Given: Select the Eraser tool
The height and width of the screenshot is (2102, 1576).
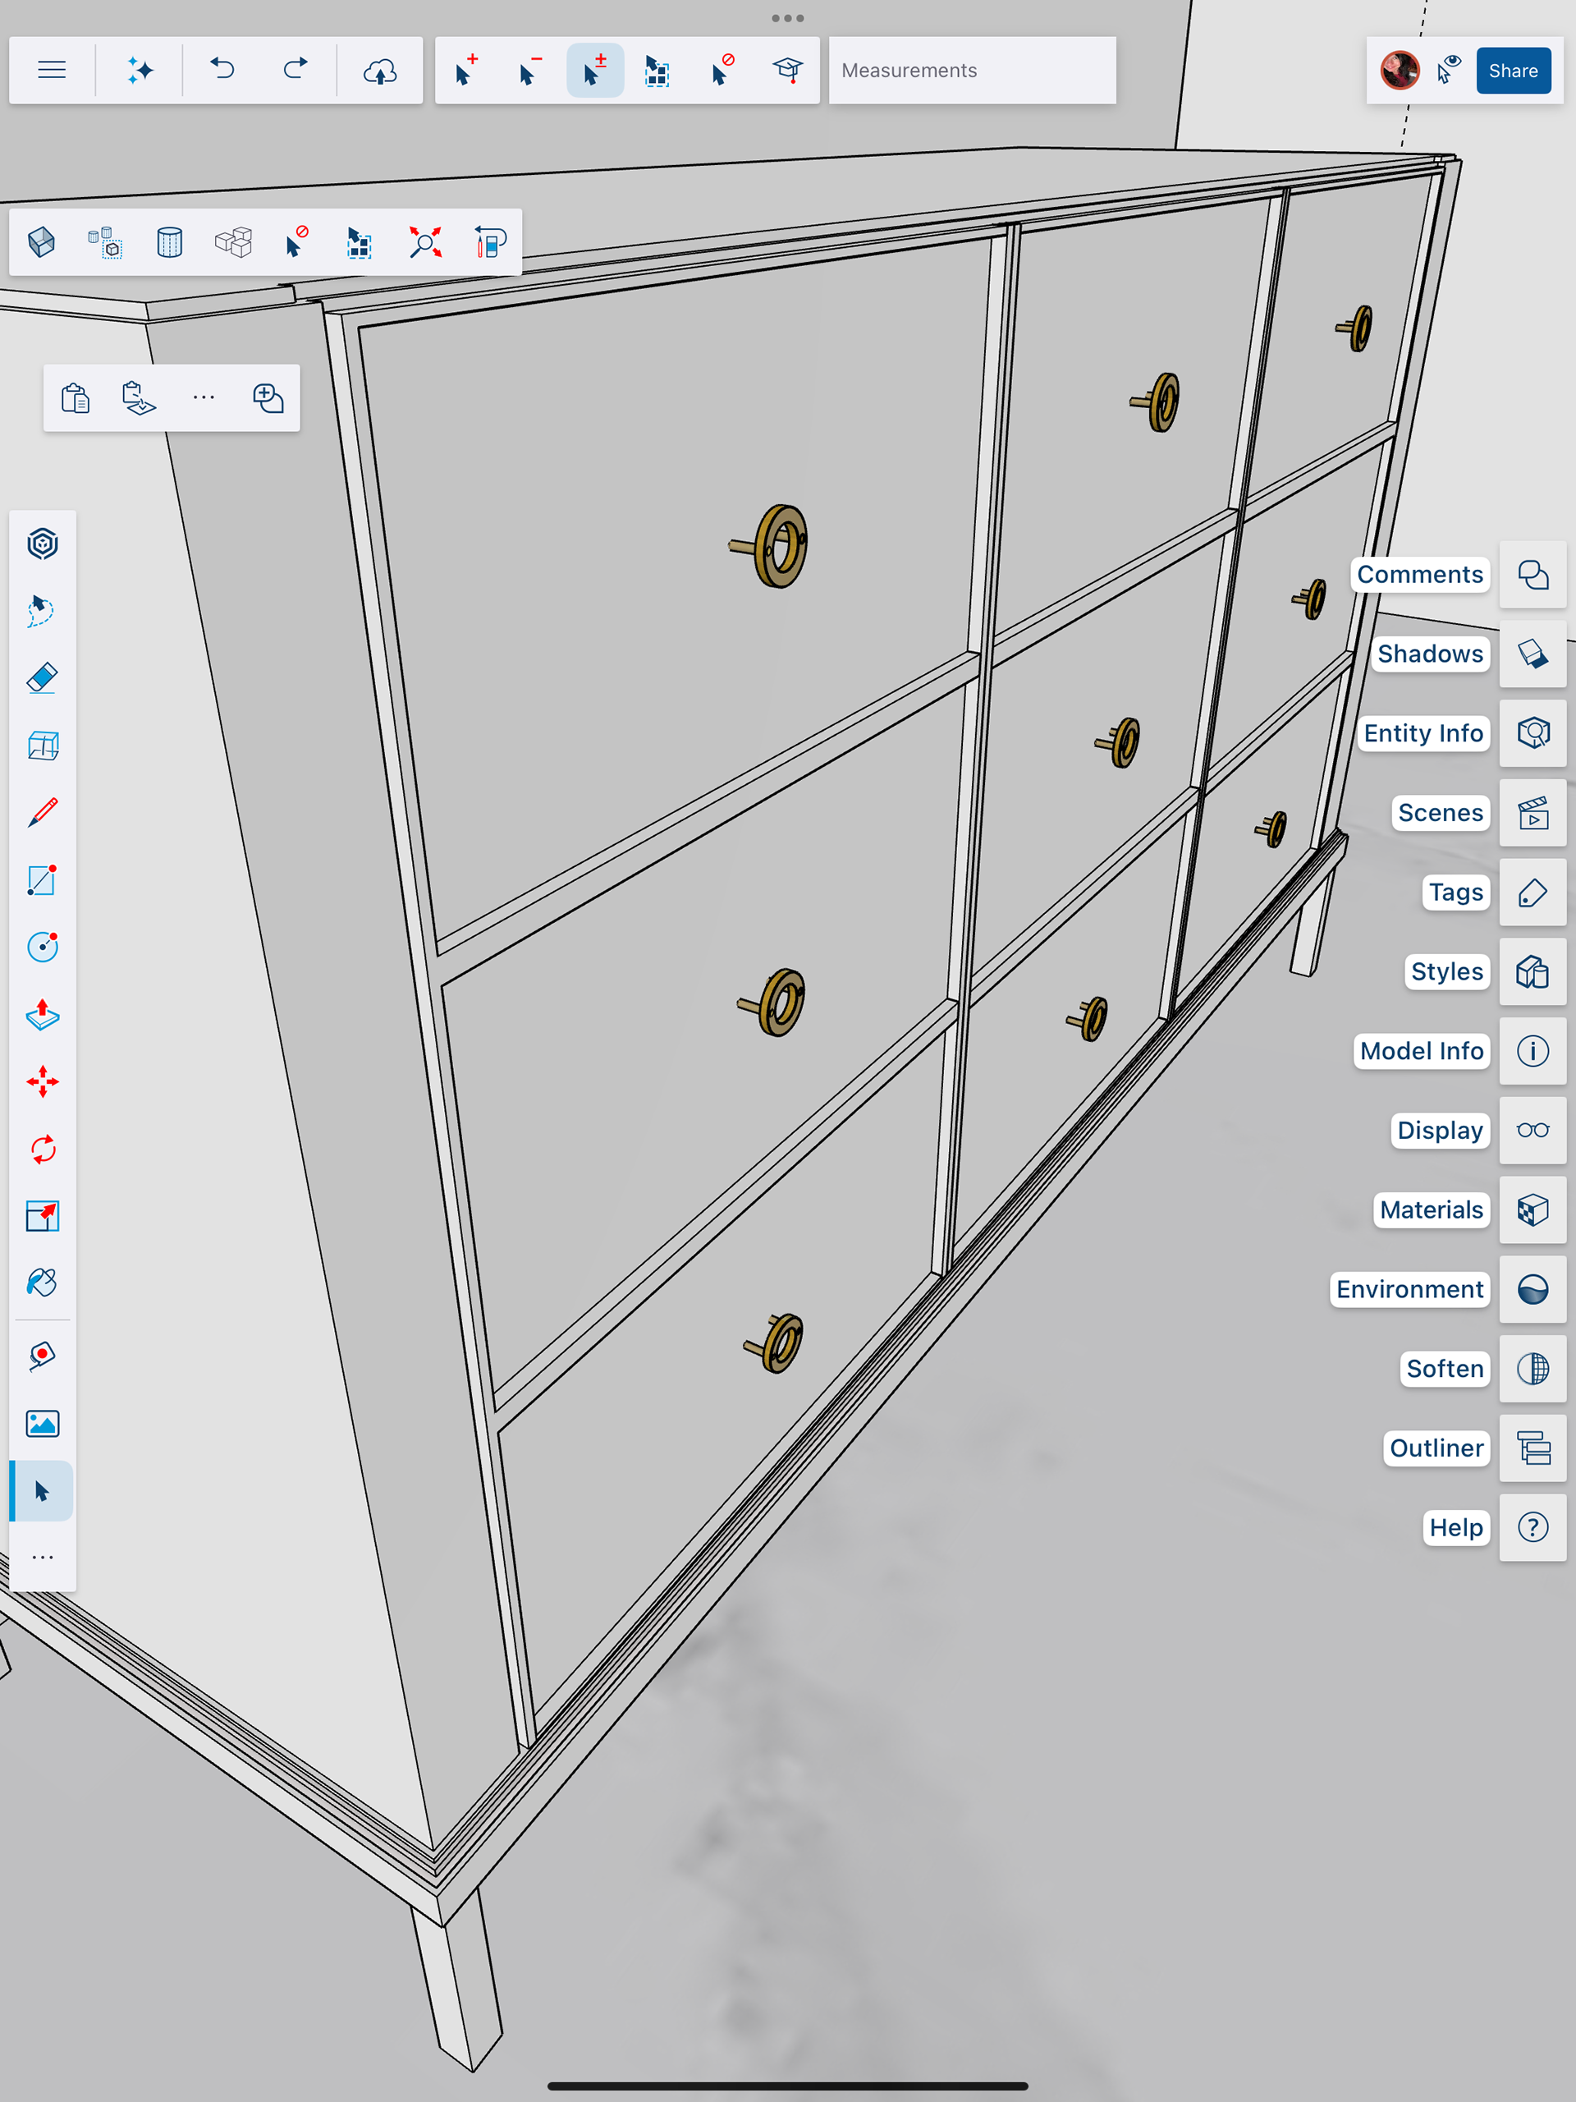Looking at the screenshot, I should point(43,678).
